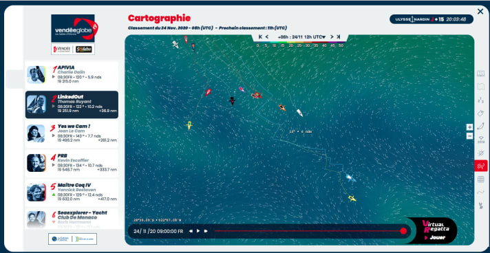
Task: Click the black boat icon on map
Action: point(232,100)
